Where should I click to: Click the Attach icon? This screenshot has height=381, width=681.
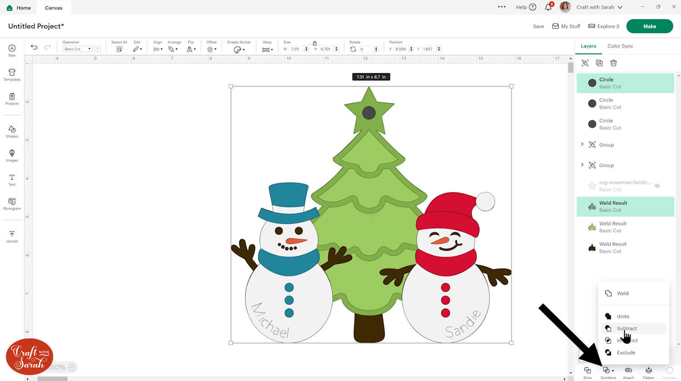point(628,372)
